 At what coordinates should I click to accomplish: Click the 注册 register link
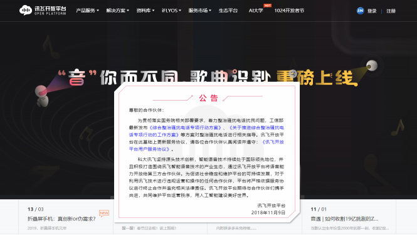(391, 11)
